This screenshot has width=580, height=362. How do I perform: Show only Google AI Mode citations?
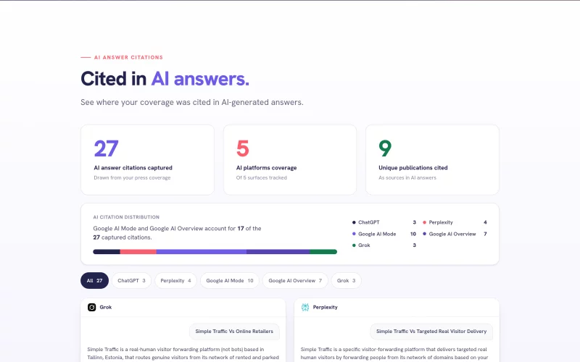tap(230, 281)
